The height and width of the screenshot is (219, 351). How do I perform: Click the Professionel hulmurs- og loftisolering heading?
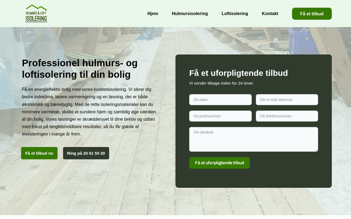[x=80, y=69]
